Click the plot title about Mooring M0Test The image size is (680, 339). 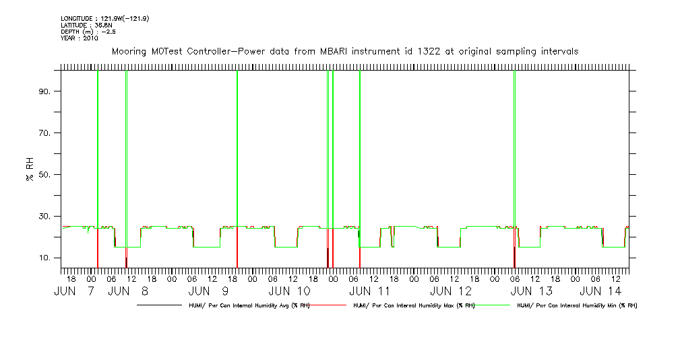344,51
